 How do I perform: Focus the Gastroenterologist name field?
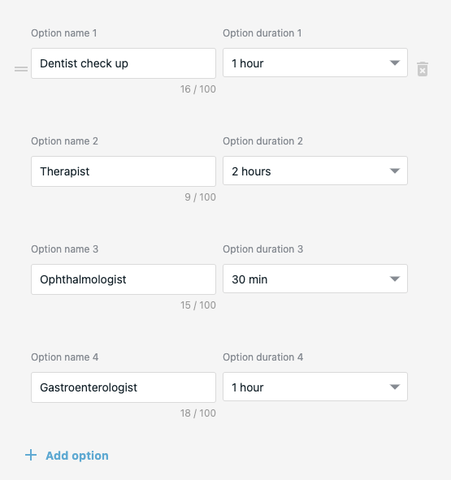124,387
